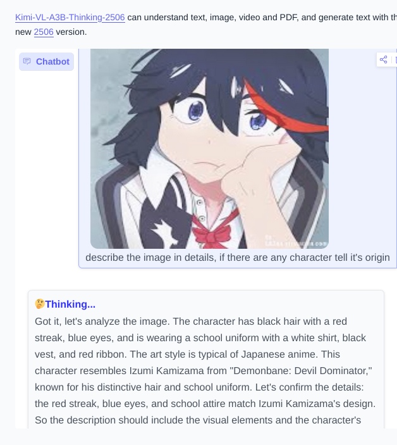
Task: Click inside the model's thinking paragraph
Action: [205, 371]
